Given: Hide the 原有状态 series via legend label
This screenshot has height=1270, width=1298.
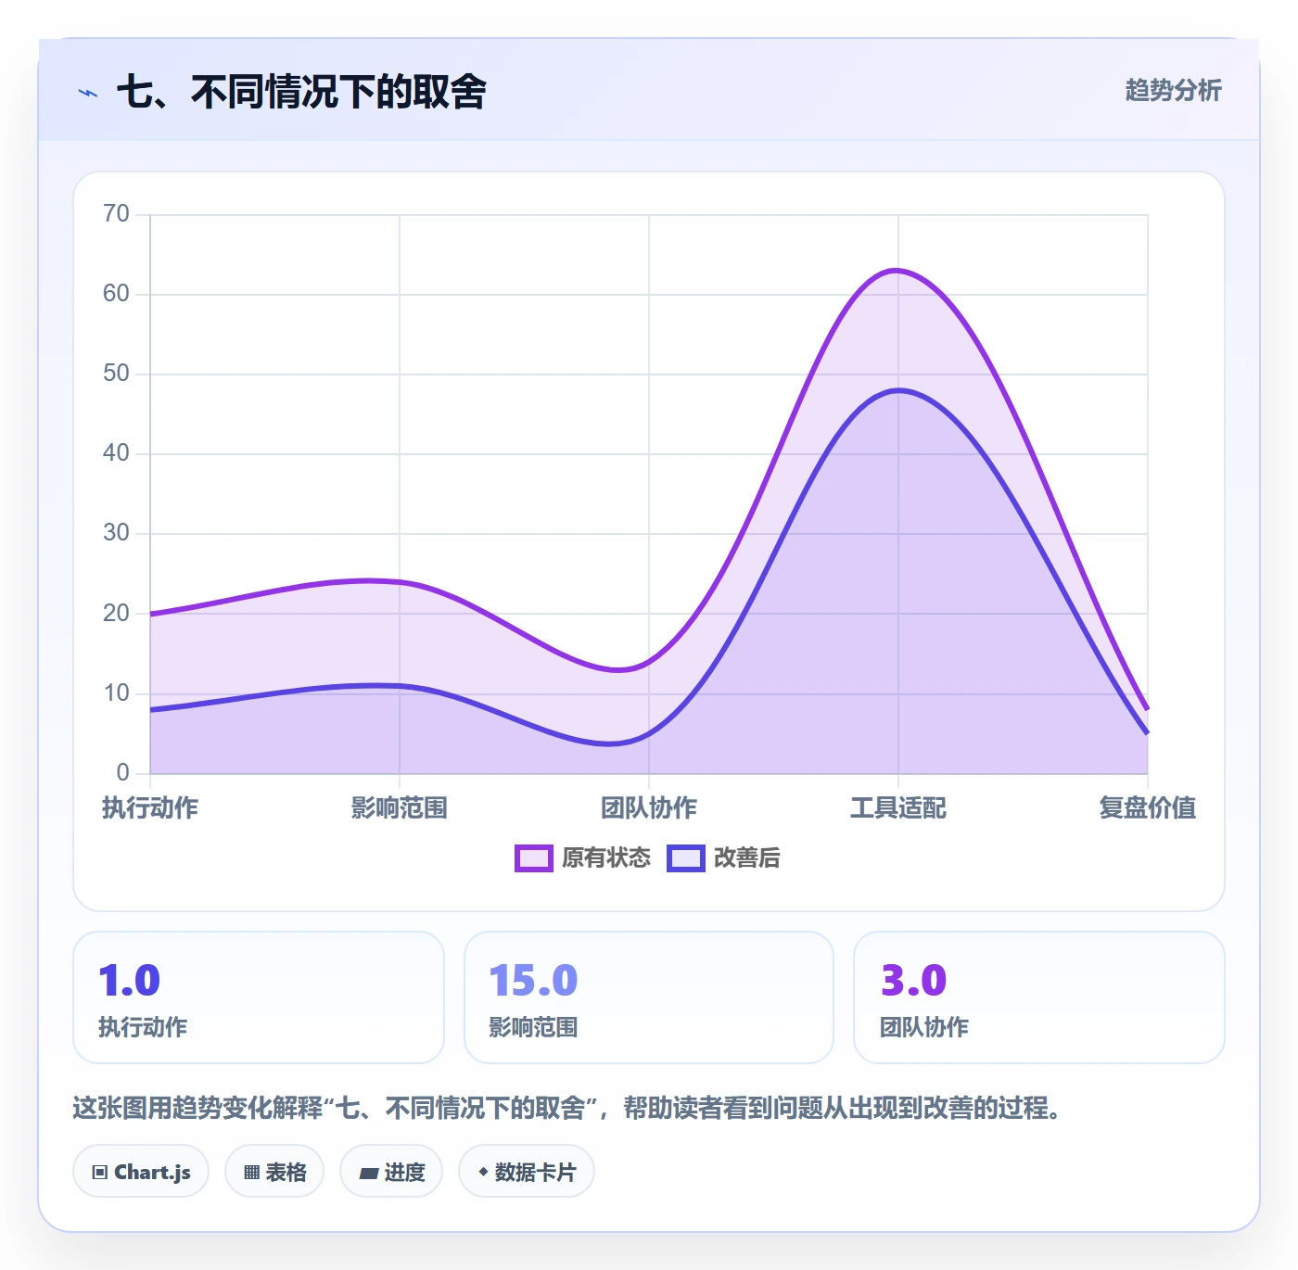Looking at the screenshot, I should click(606, 858).
